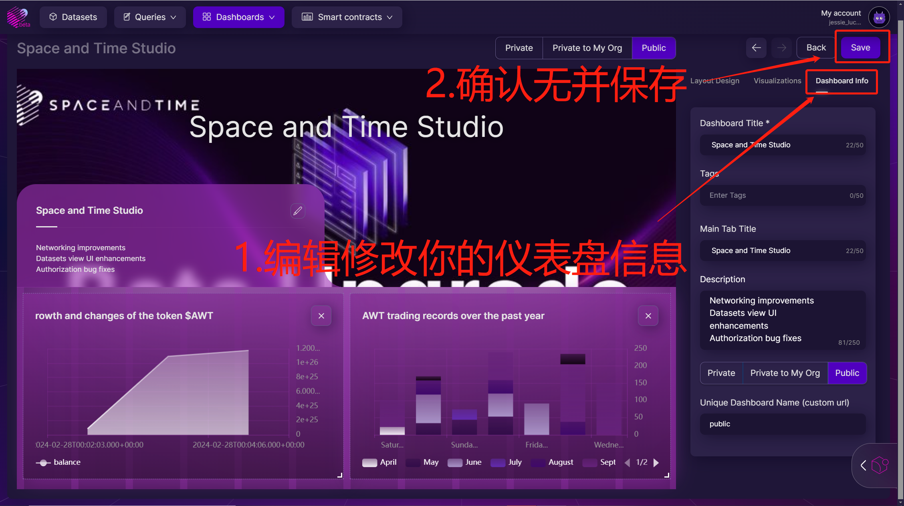Toggle the Sept legend entry
Screen dimensions: 904x506
[599, 462]
